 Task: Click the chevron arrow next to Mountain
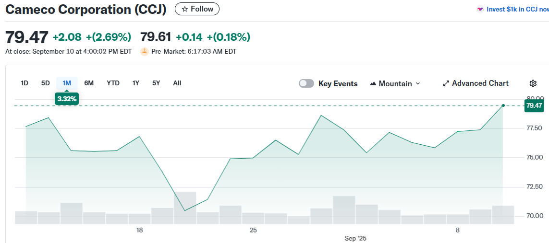(417, 84)
